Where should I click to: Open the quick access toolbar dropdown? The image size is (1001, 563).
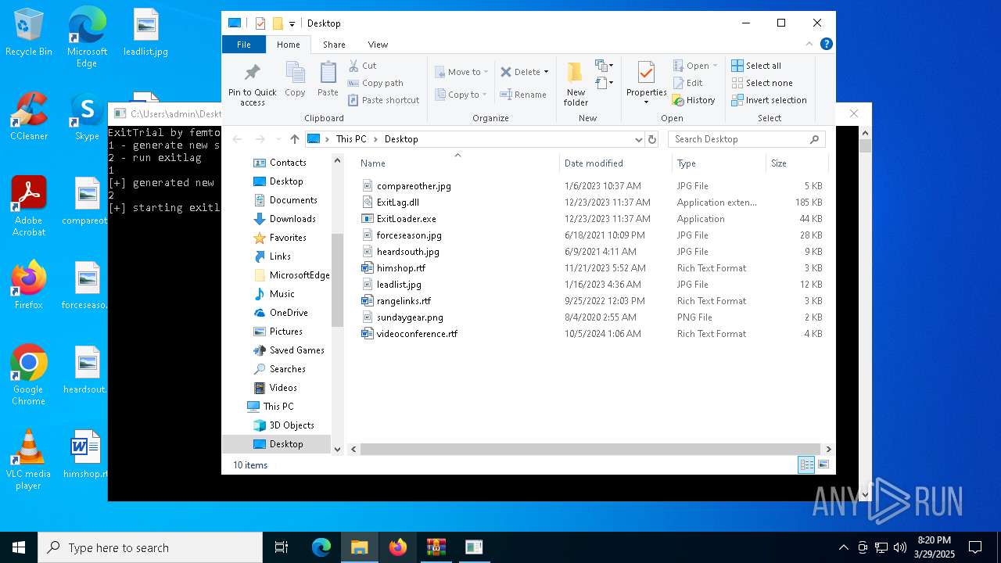tap(292, 23)
